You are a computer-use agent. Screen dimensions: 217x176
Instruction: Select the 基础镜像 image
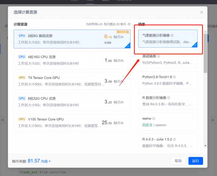tap(168, 60)
